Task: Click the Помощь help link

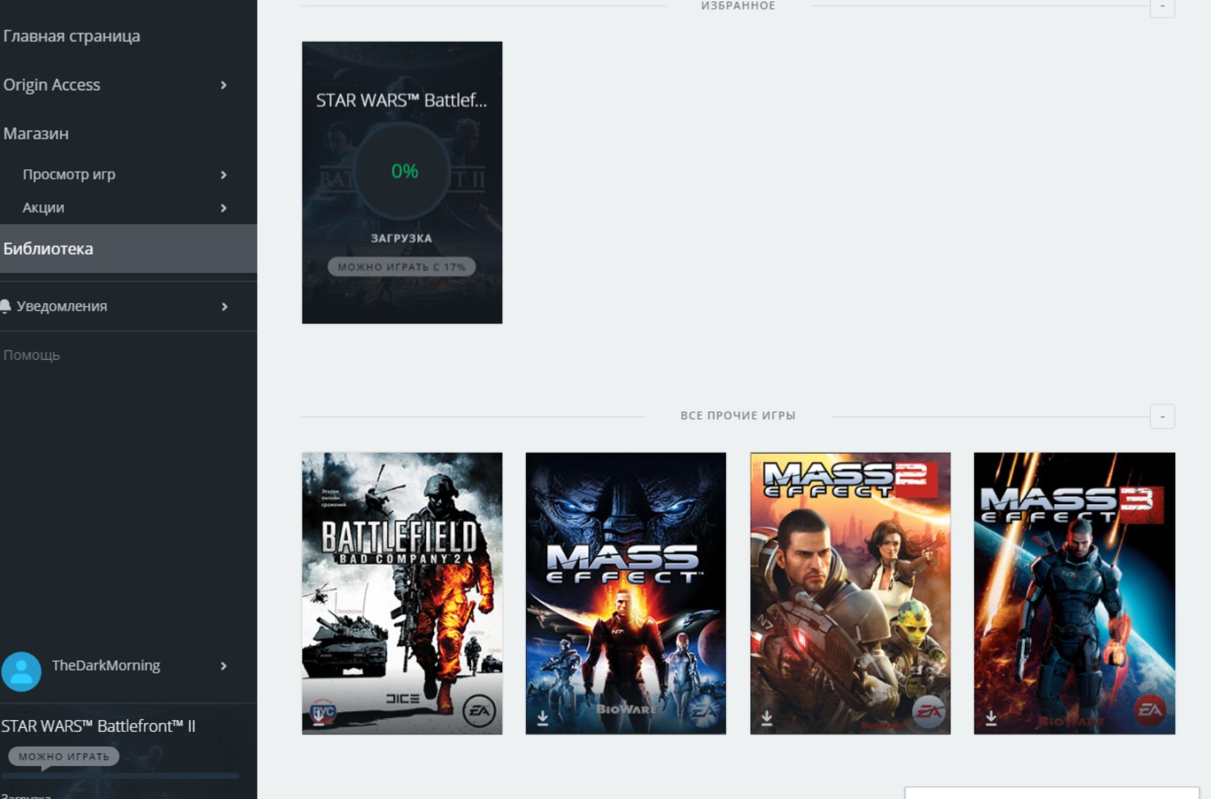Action: coord(32,355)
